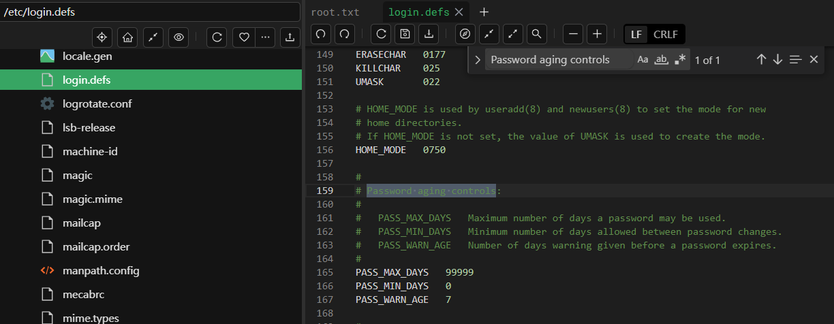This screenshot has width=834, height=324.
Task: Click the favorite heart icon
Action: (243, 37)
